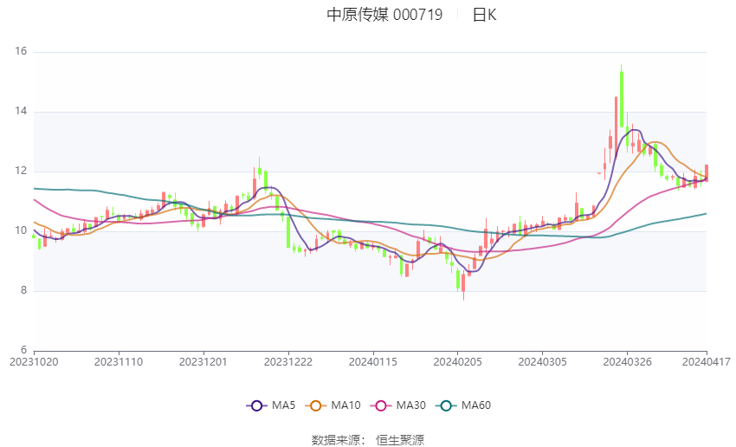Click the 20240305 date axis label
736x447 pixels.
pos(542,362)
